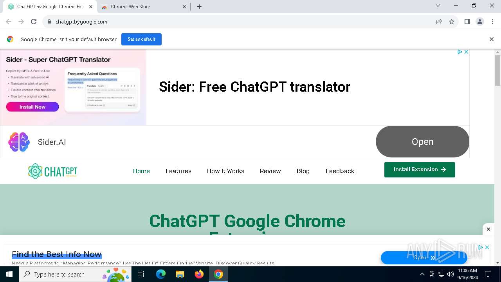Image resolution: width=501 pixels, height=282 pixels.
Task: Show hidden system tray icons
Action: [x=422, y=274]
